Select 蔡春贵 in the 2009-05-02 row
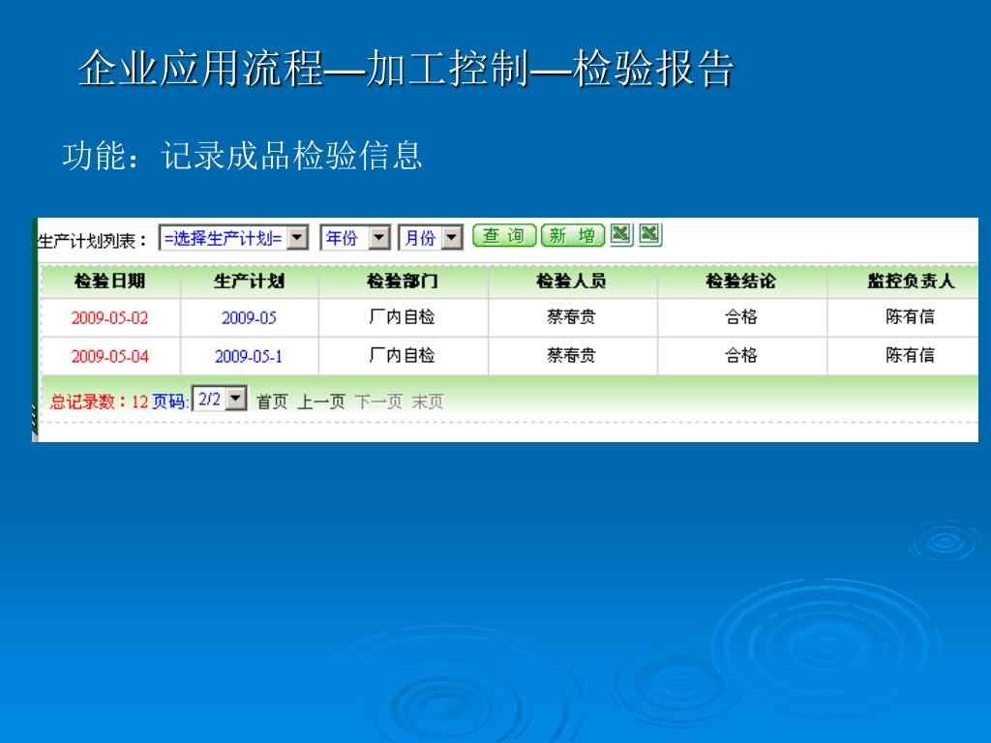This screenshot has width=991, height=743. tap(571, 316)
